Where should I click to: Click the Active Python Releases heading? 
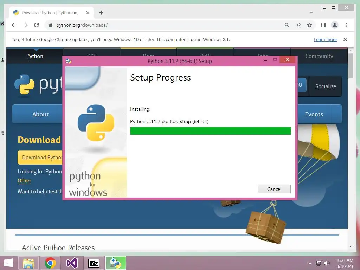coord(58,247)
